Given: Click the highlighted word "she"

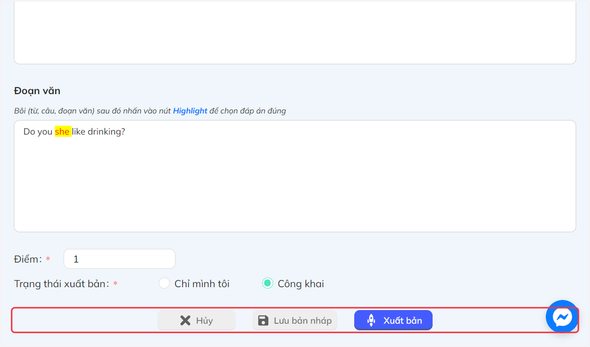Looking at the screenshot, I should click(x=62, y=132).
